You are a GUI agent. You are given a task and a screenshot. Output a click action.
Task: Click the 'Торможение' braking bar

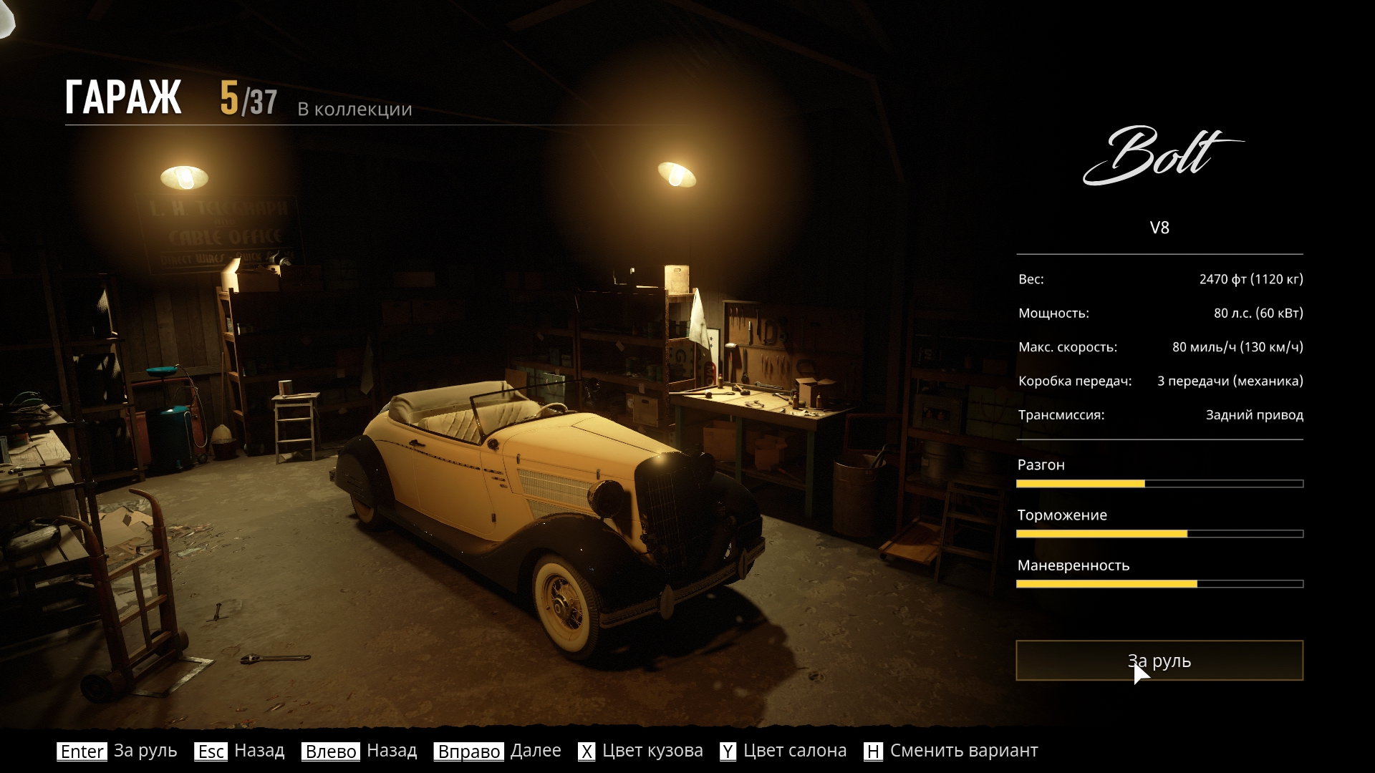(1159, 534)
